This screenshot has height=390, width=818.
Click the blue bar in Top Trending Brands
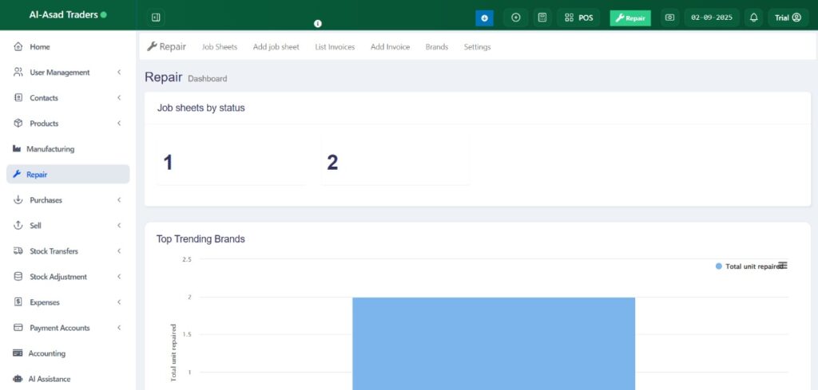tap(493, 343)
